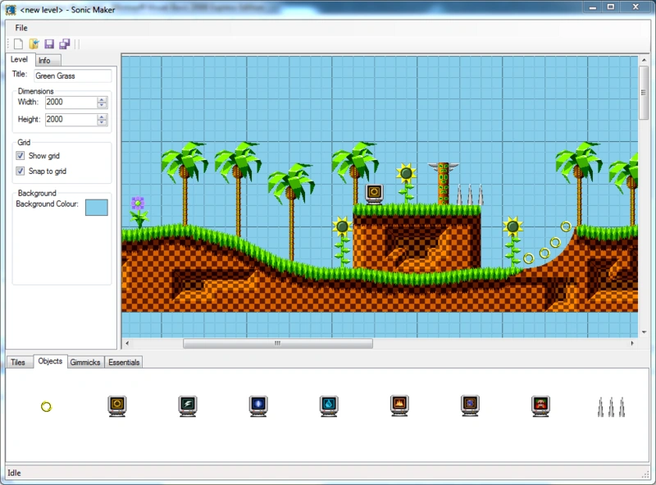The width and height of the screenshot is (656, 485).
Task: Click the Open level folder icon
Action: point(34,43)
